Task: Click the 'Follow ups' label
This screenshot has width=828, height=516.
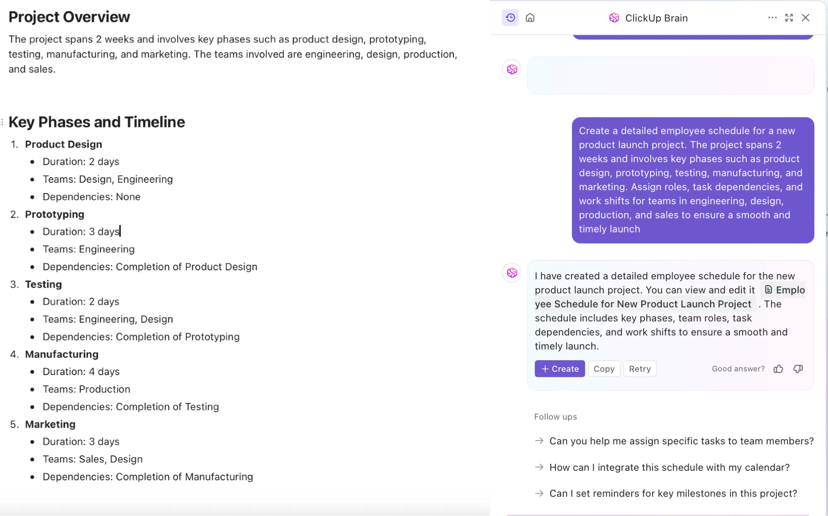Action: pyautogui.click(x=555, y=417)
